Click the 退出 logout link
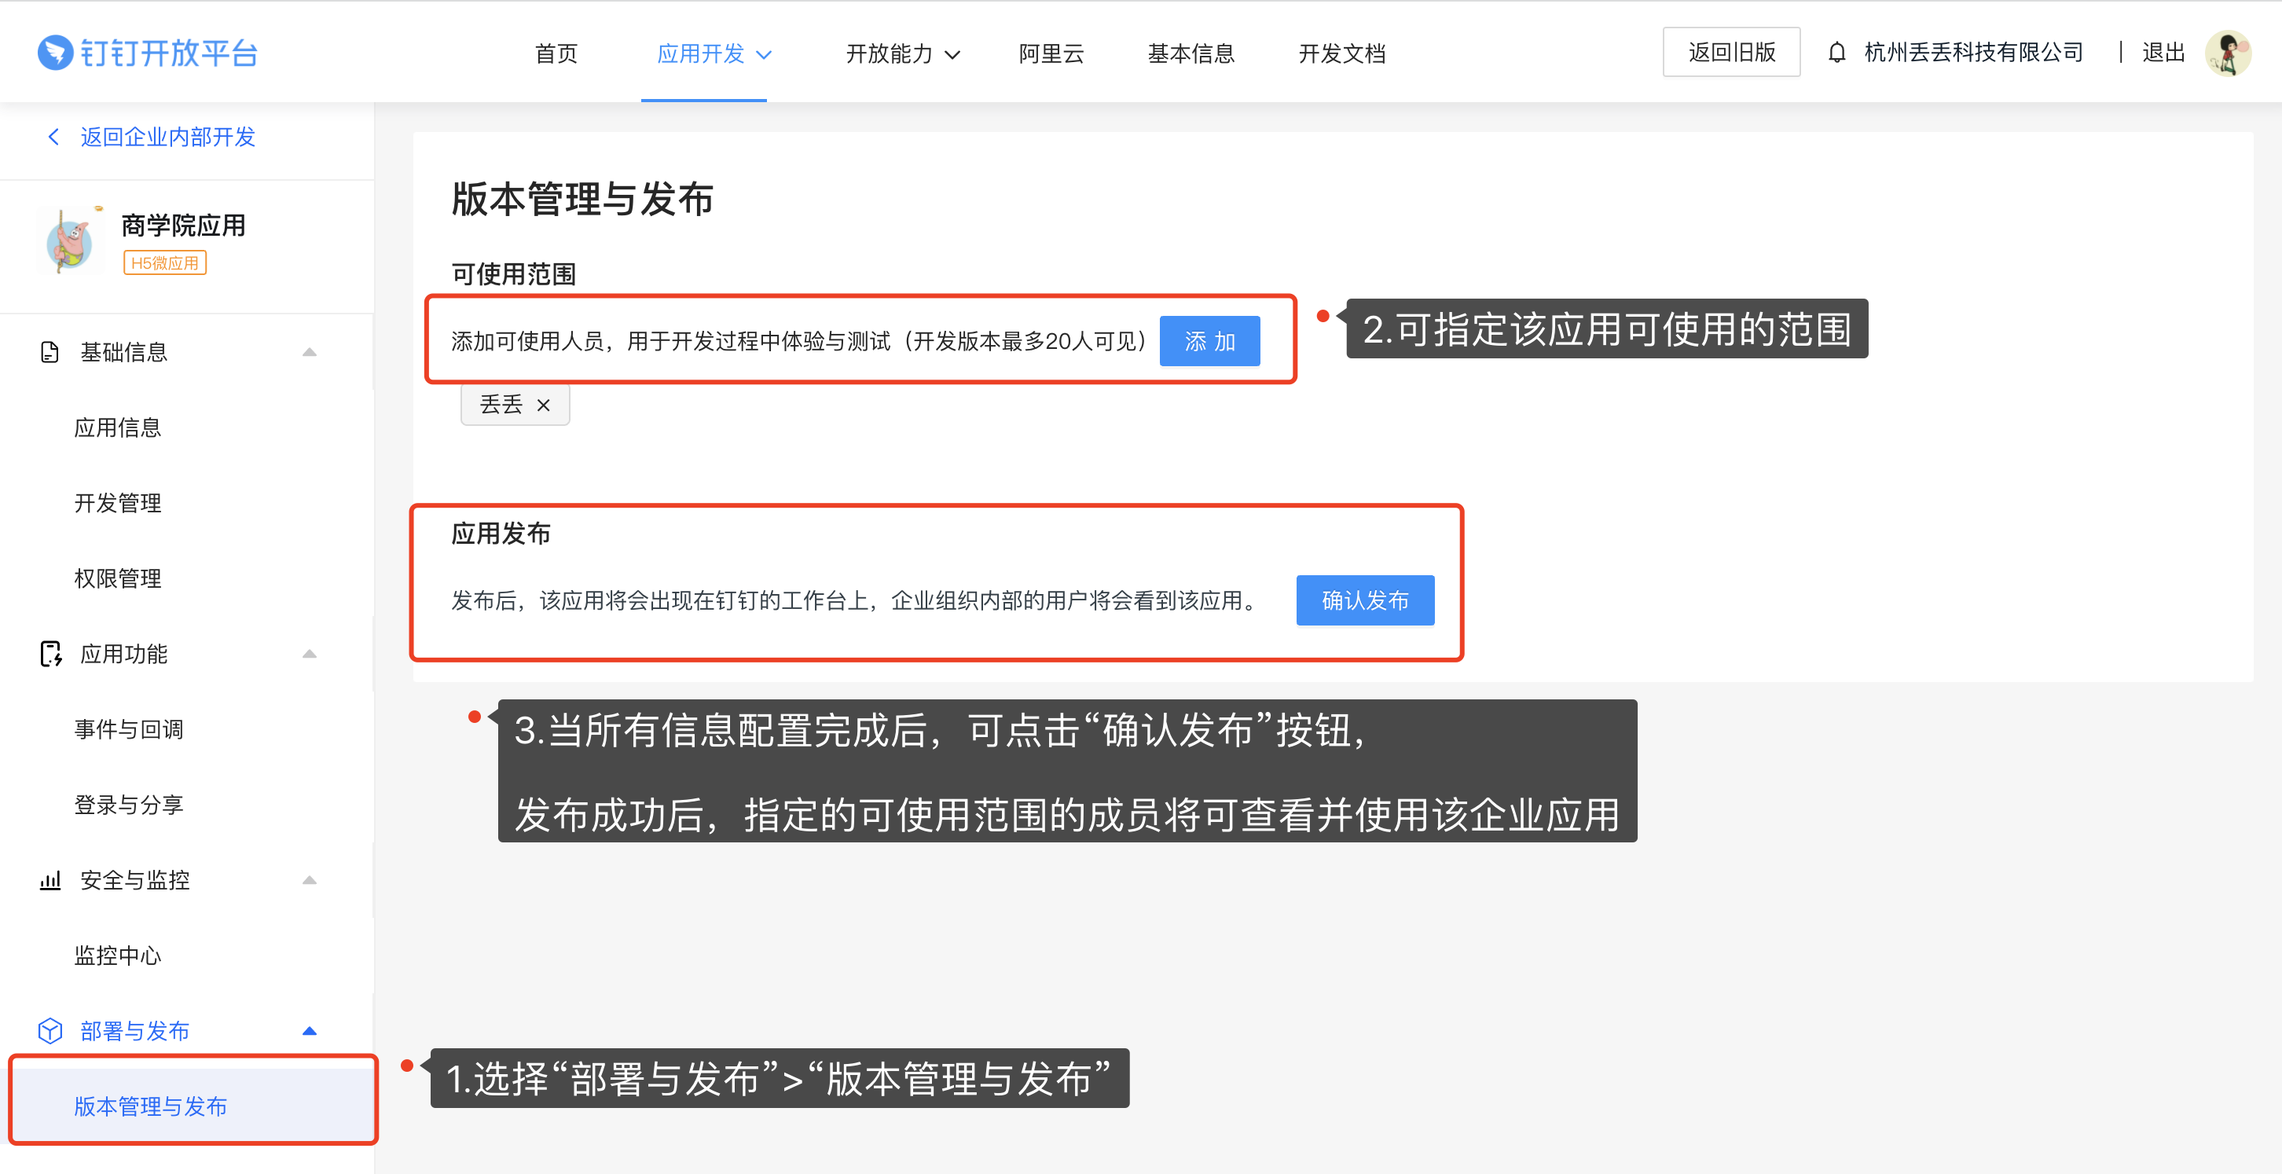This screenshot has width=2282, height=1174. [2163, 53]
